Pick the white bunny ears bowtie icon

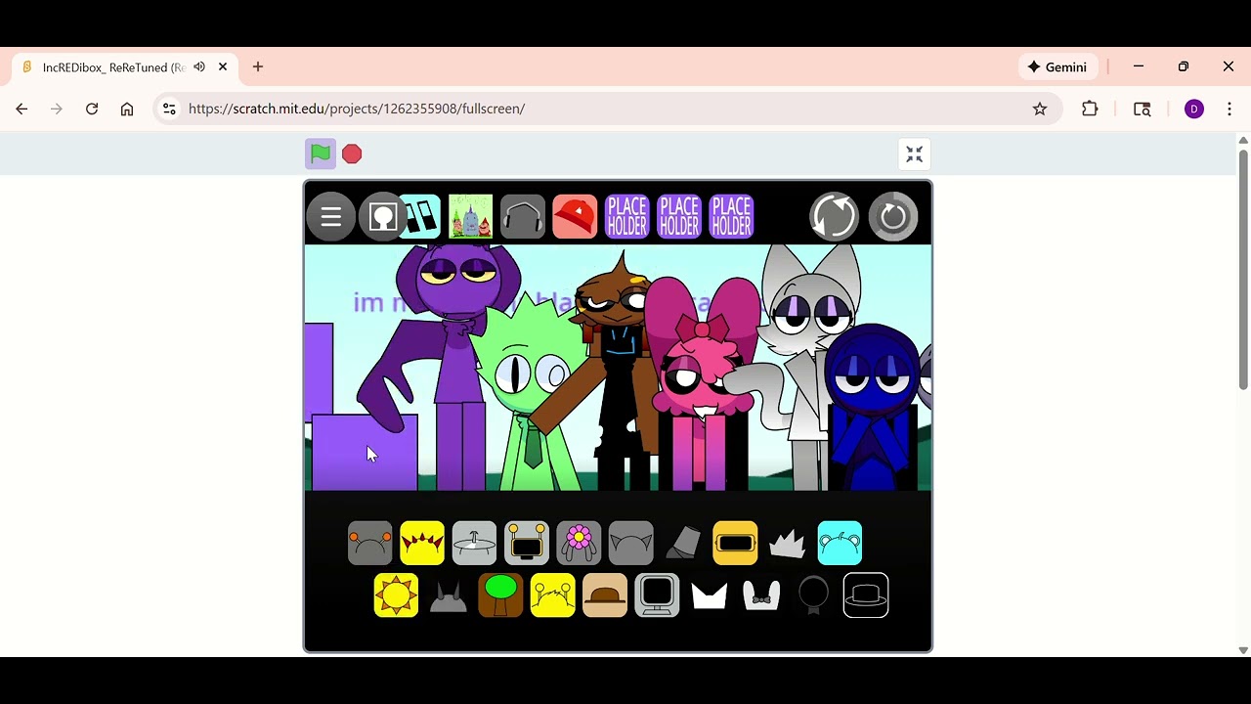click(761, 594)
